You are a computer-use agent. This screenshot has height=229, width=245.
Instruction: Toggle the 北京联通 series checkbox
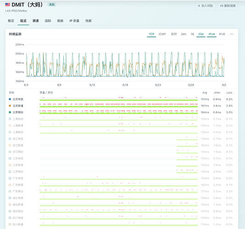coord(10,106)
